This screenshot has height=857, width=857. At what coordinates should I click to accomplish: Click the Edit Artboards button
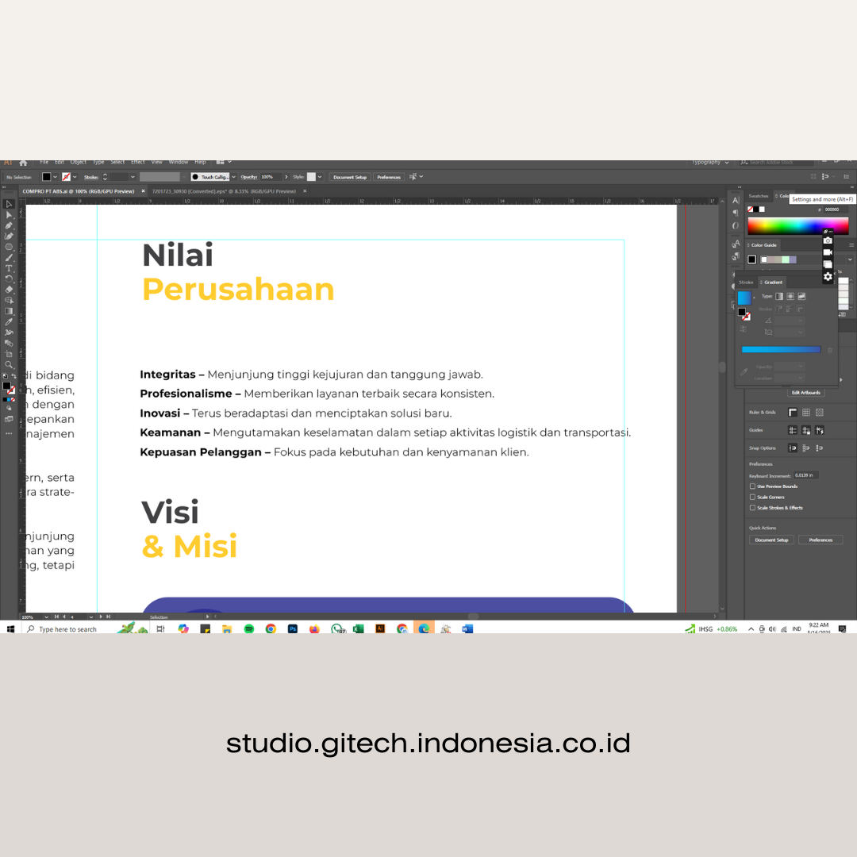point(806,393)
